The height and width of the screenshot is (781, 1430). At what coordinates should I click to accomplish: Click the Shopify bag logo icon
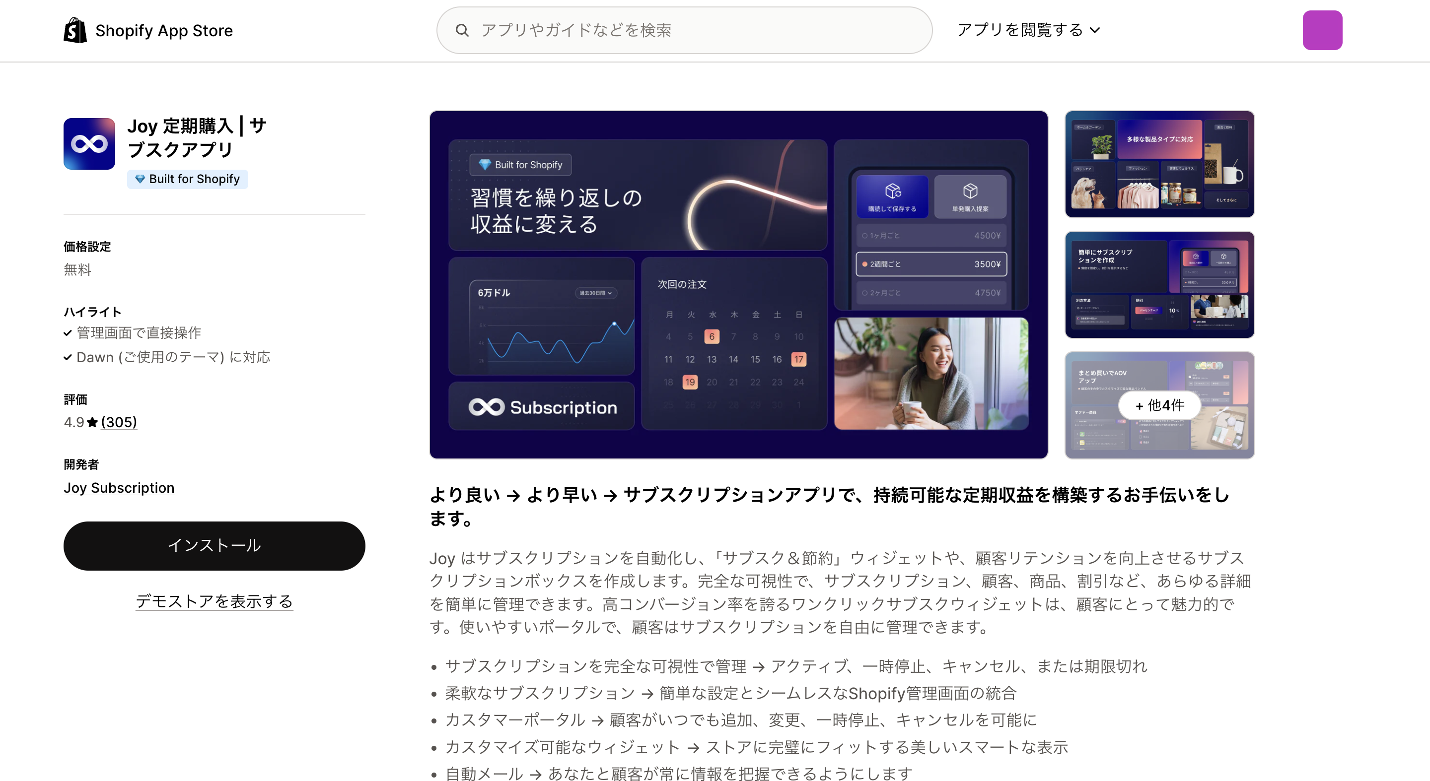pyautogui.click(x=75, y=30)
